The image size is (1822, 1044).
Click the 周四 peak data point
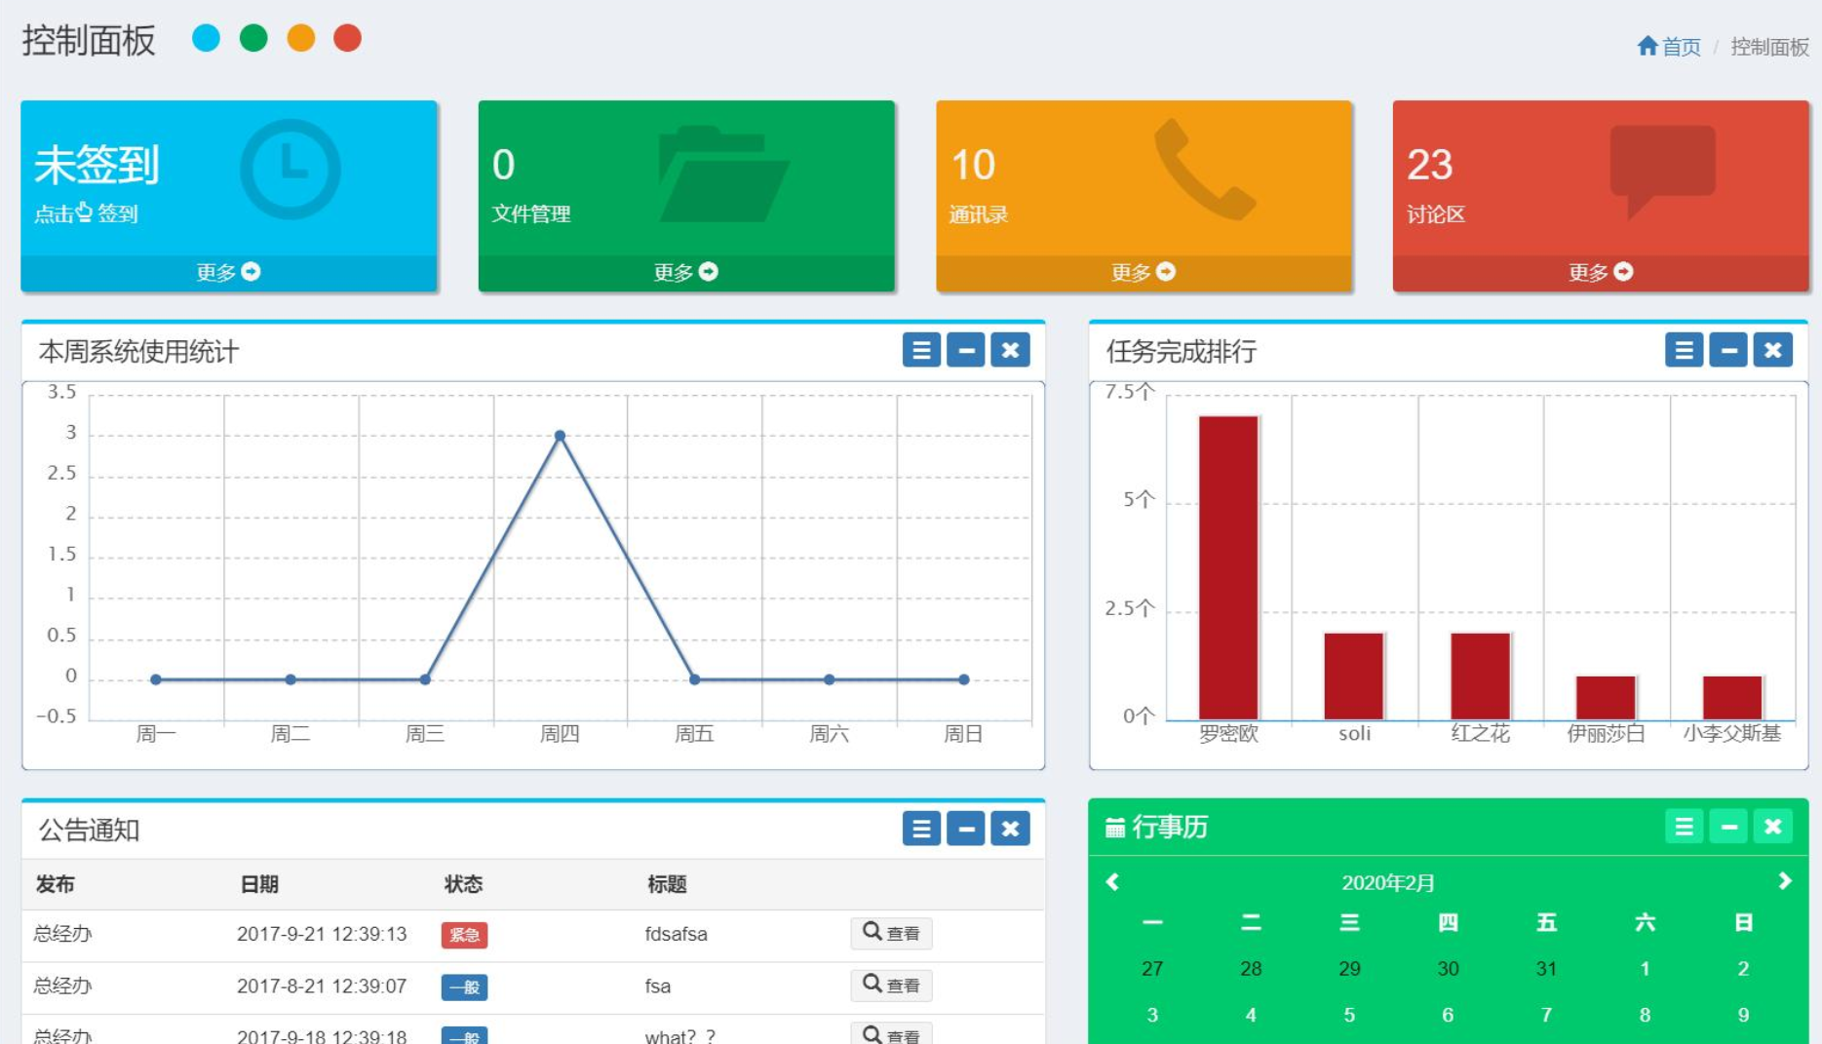[560, 436]
